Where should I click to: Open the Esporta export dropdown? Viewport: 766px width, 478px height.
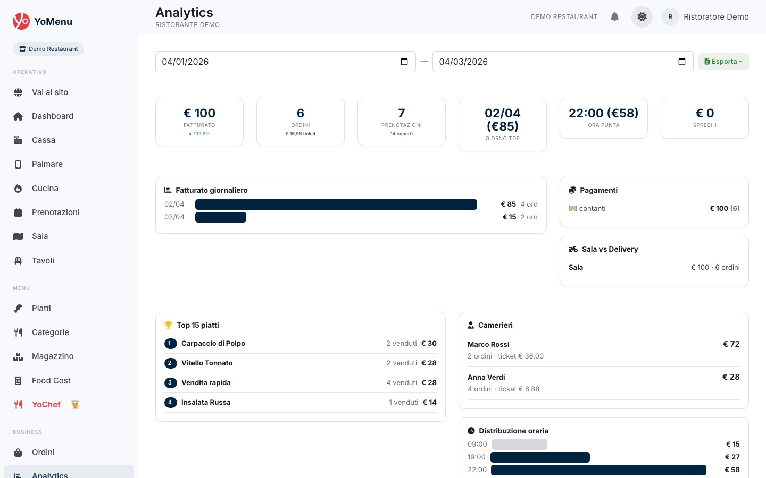point(723,61)
